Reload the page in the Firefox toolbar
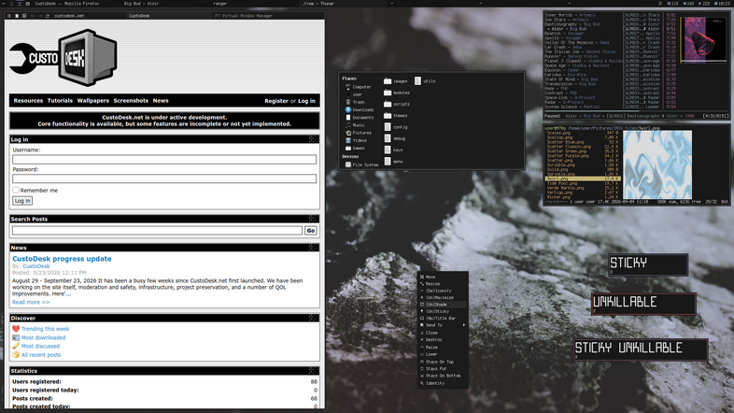Image resolution: width=734 pixels, height=413 pixels. pos(48,16)
